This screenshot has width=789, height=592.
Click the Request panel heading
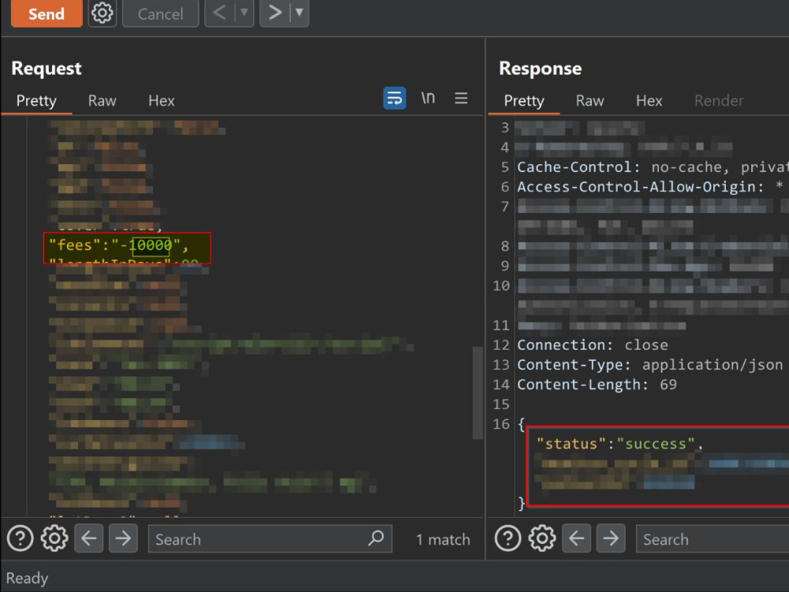pyautogui.click(x=47, y=69)
